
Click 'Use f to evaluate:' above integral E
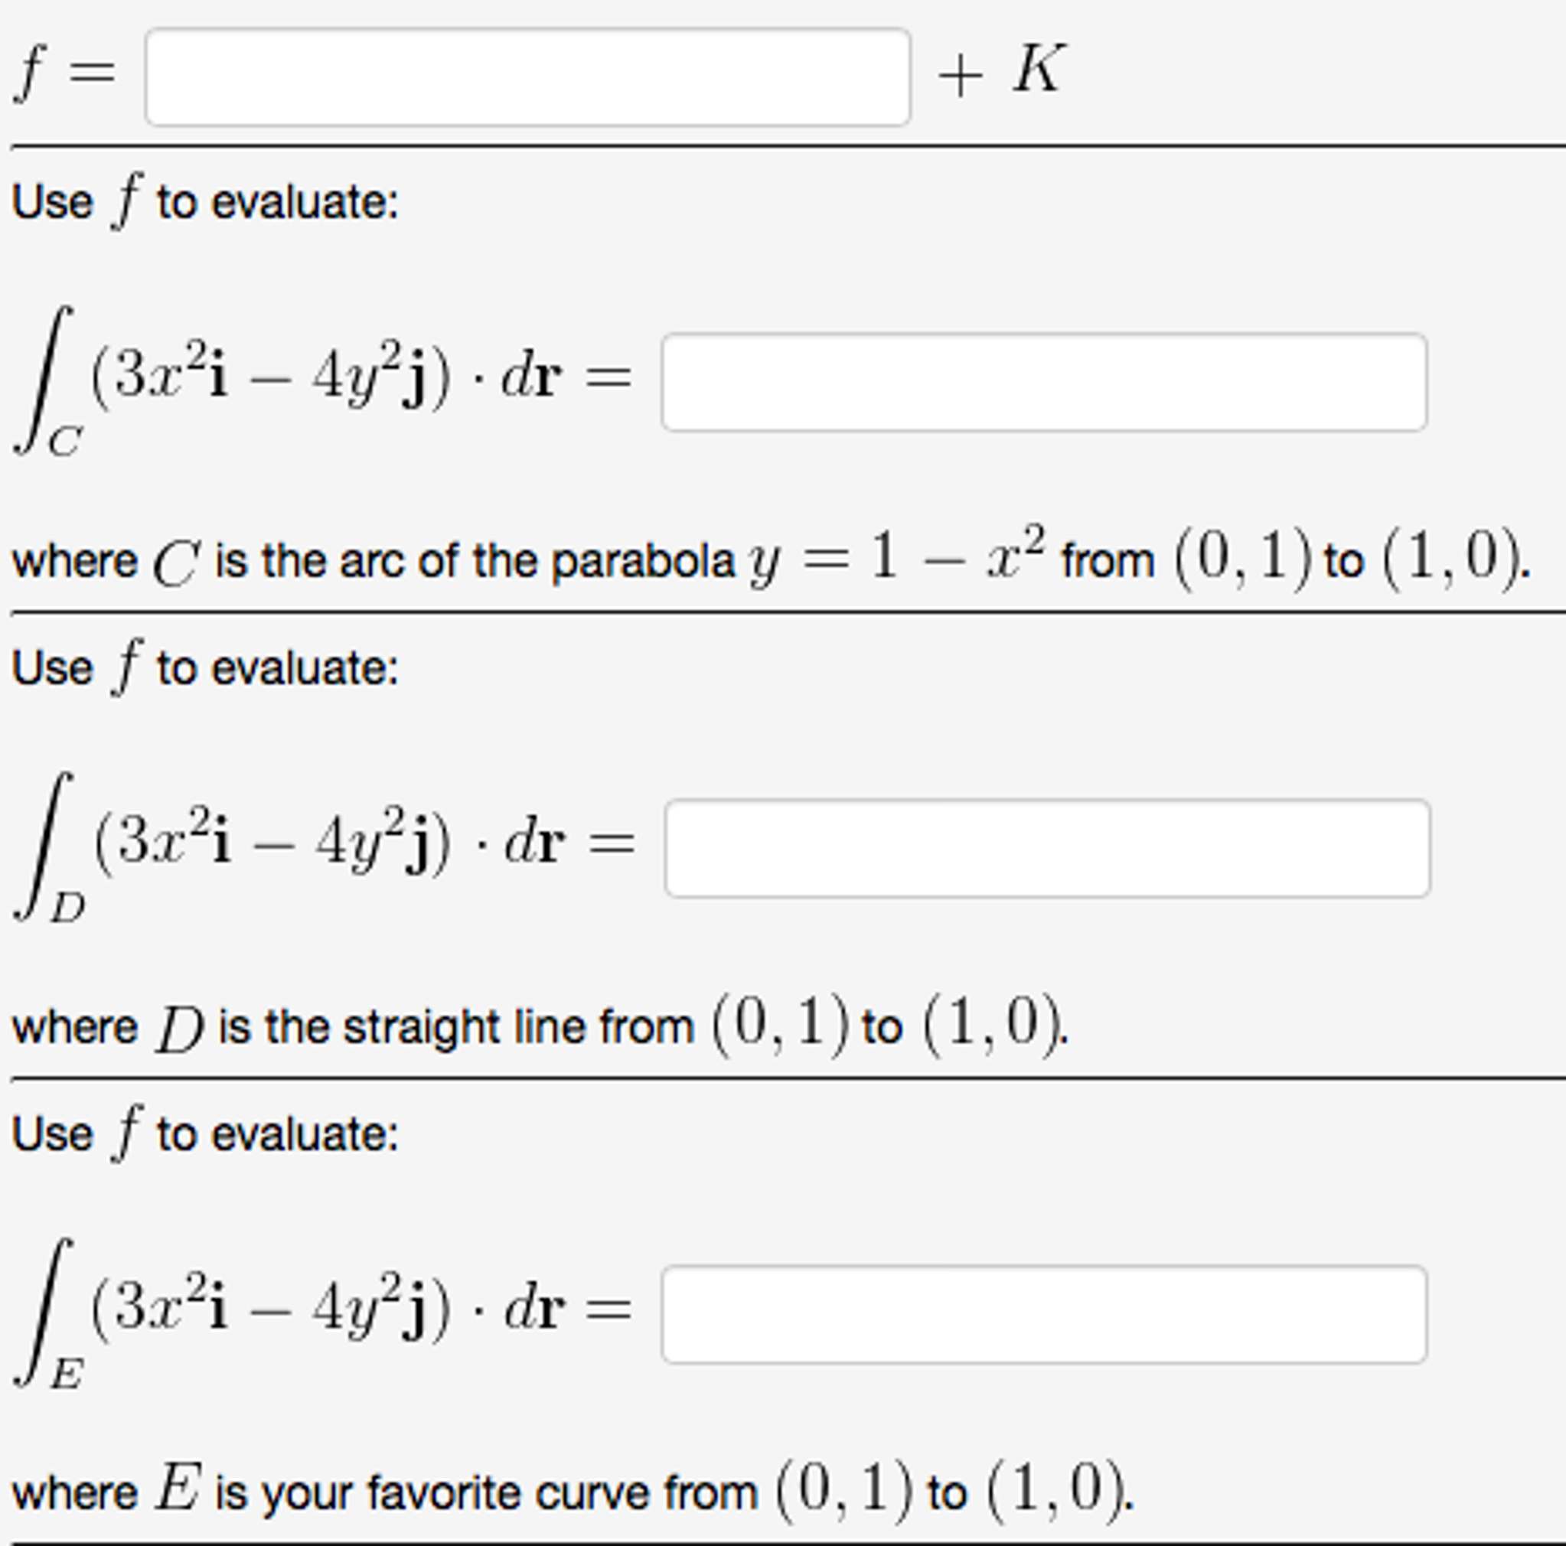tap(206, 1133)
